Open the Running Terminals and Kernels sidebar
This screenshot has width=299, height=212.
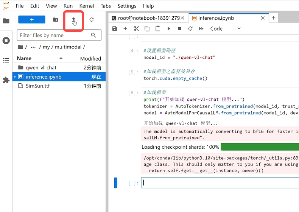[6, 41]
